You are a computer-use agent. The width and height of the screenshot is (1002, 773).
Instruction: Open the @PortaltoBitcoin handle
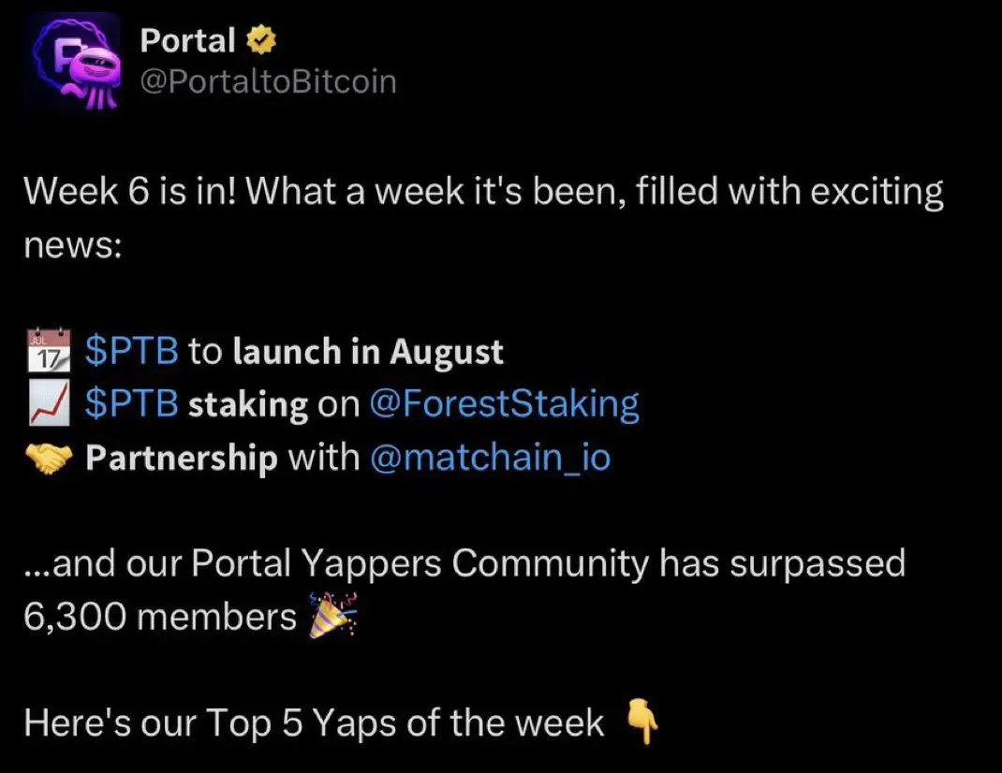tap(269, 82)
